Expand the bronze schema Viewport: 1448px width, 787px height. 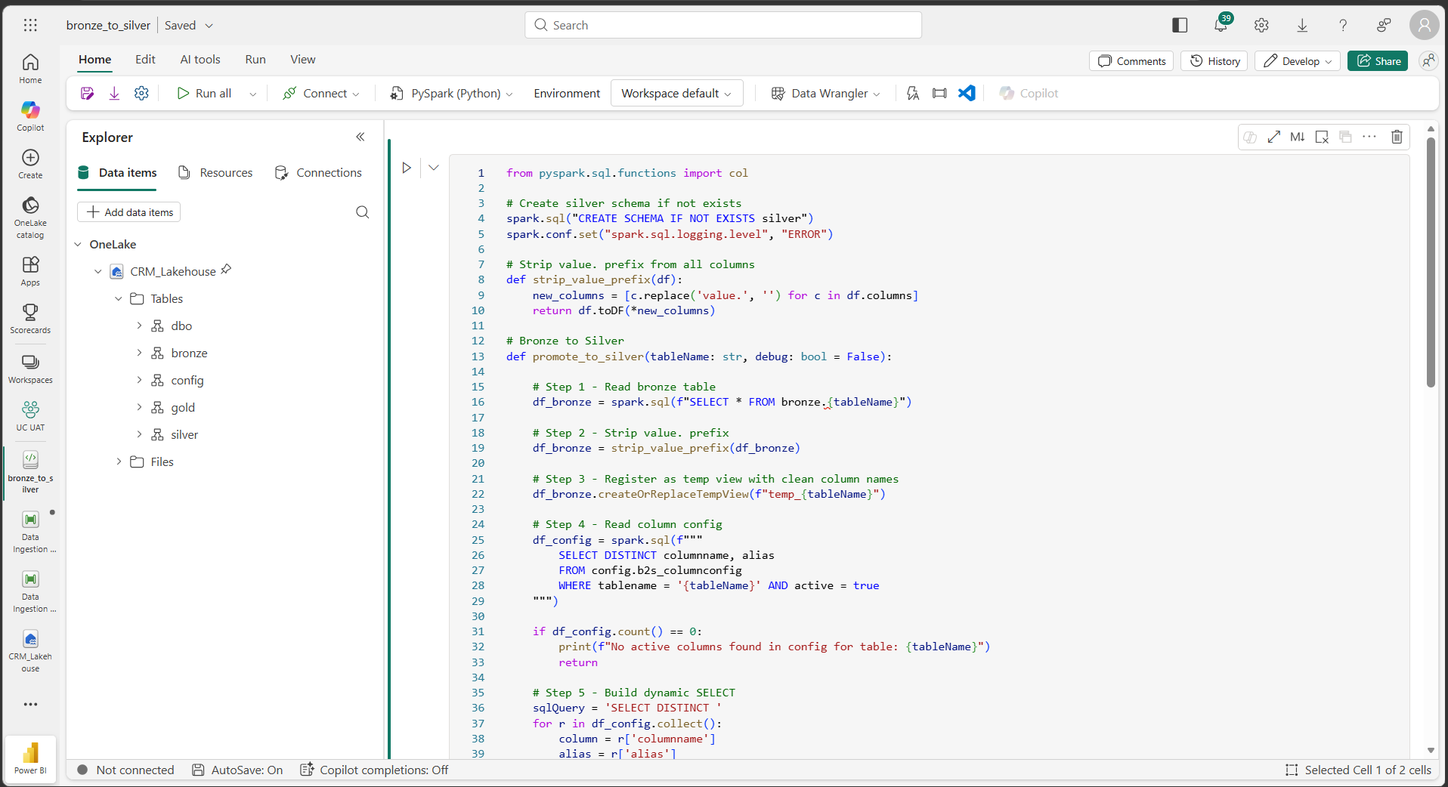coord(139,353)
